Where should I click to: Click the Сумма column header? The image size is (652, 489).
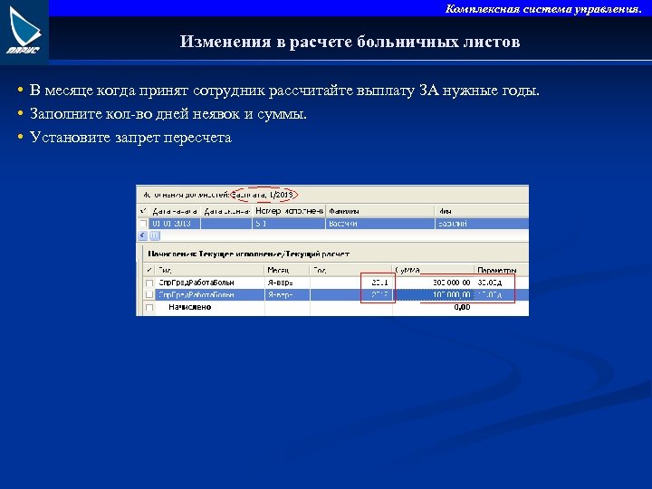(433, 270)
